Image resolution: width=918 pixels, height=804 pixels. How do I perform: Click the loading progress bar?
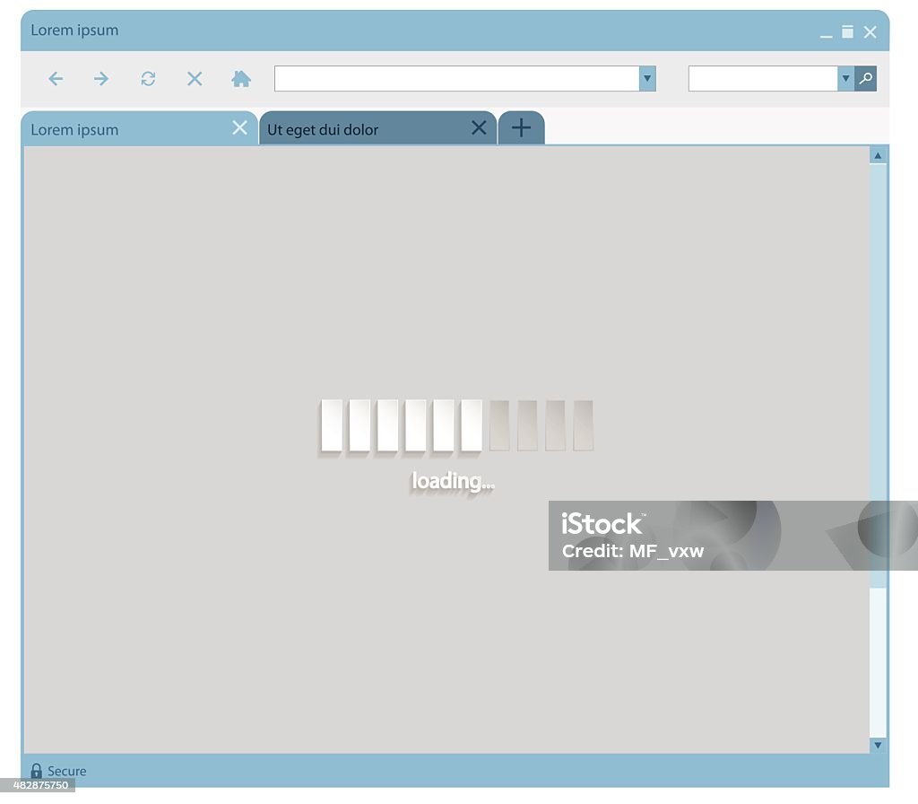[457, 425]
